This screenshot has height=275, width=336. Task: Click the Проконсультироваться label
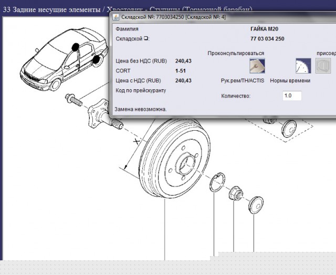pyautogui.click(x=236, y=54)
